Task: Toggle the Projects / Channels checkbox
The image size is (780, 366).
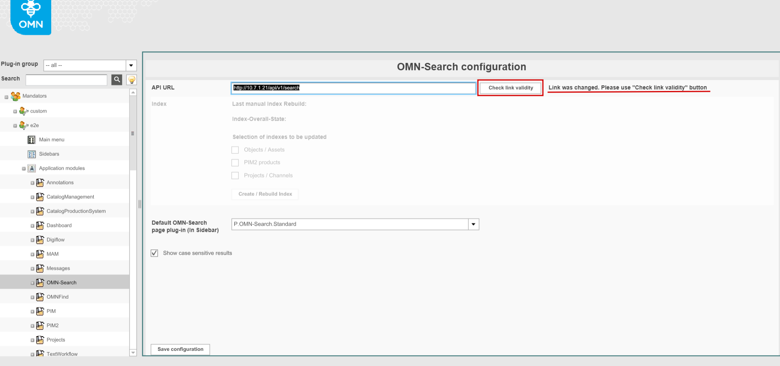Action: point(235,175)
